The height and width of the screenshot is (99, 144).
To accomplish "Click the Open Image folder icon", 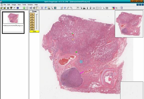I will coord(1,8).
